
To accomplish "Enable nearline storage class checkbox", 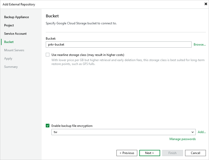I will point(48,55).
